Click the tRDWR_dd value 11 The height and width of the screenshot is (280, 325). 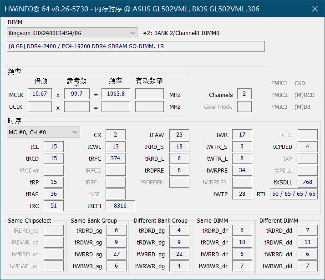(x=308, y=242)
